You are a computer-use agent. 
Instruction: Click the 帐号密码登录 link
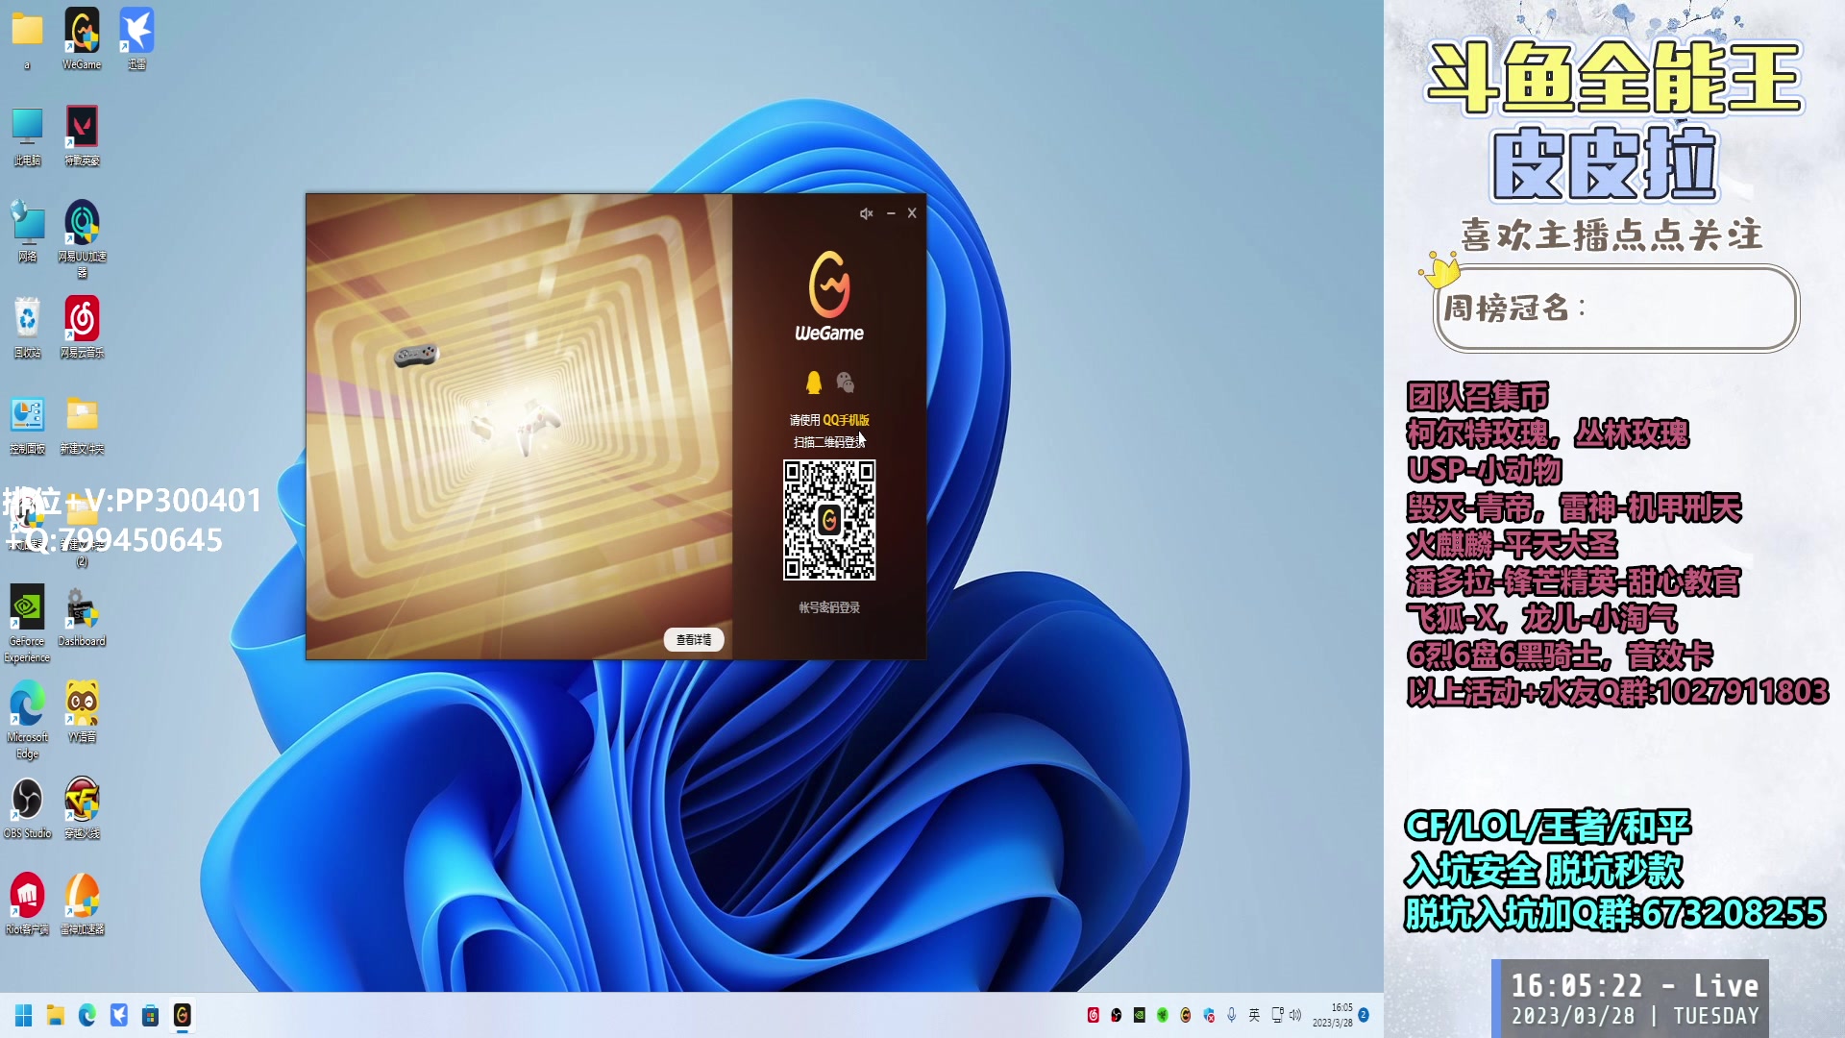[829, 607]
